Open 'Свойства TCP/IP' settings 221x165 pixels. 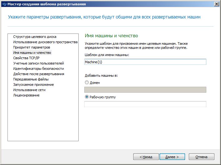(26, 58)
